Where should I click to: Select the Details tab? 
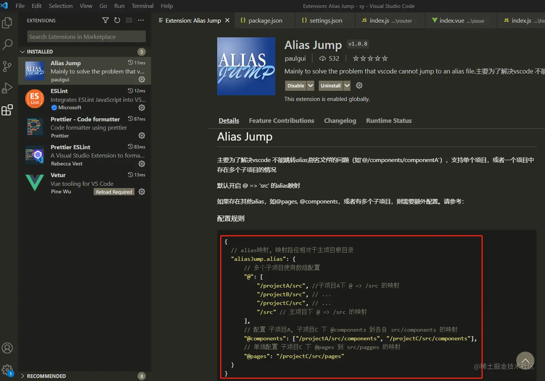(229, 121)
